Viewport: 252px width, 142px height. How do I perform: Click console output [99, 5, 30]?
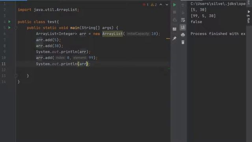pos(203,16)
